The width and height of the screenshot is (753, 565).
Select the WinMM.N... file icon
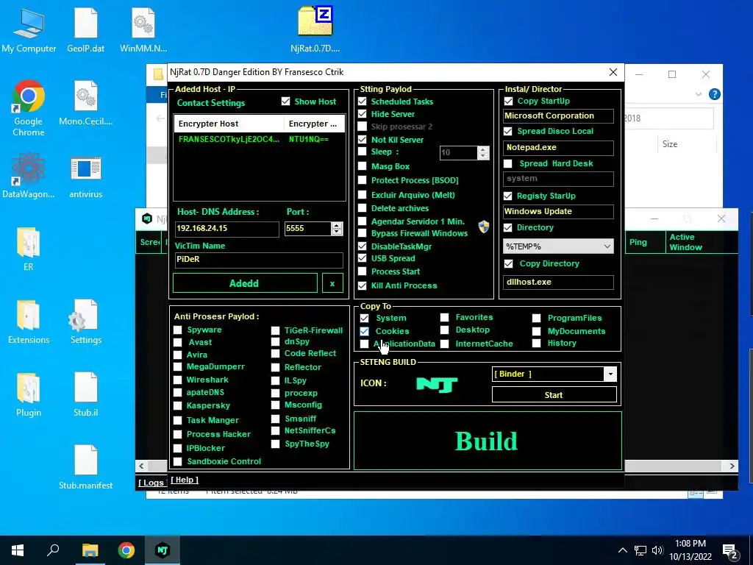tap(143, 31)
